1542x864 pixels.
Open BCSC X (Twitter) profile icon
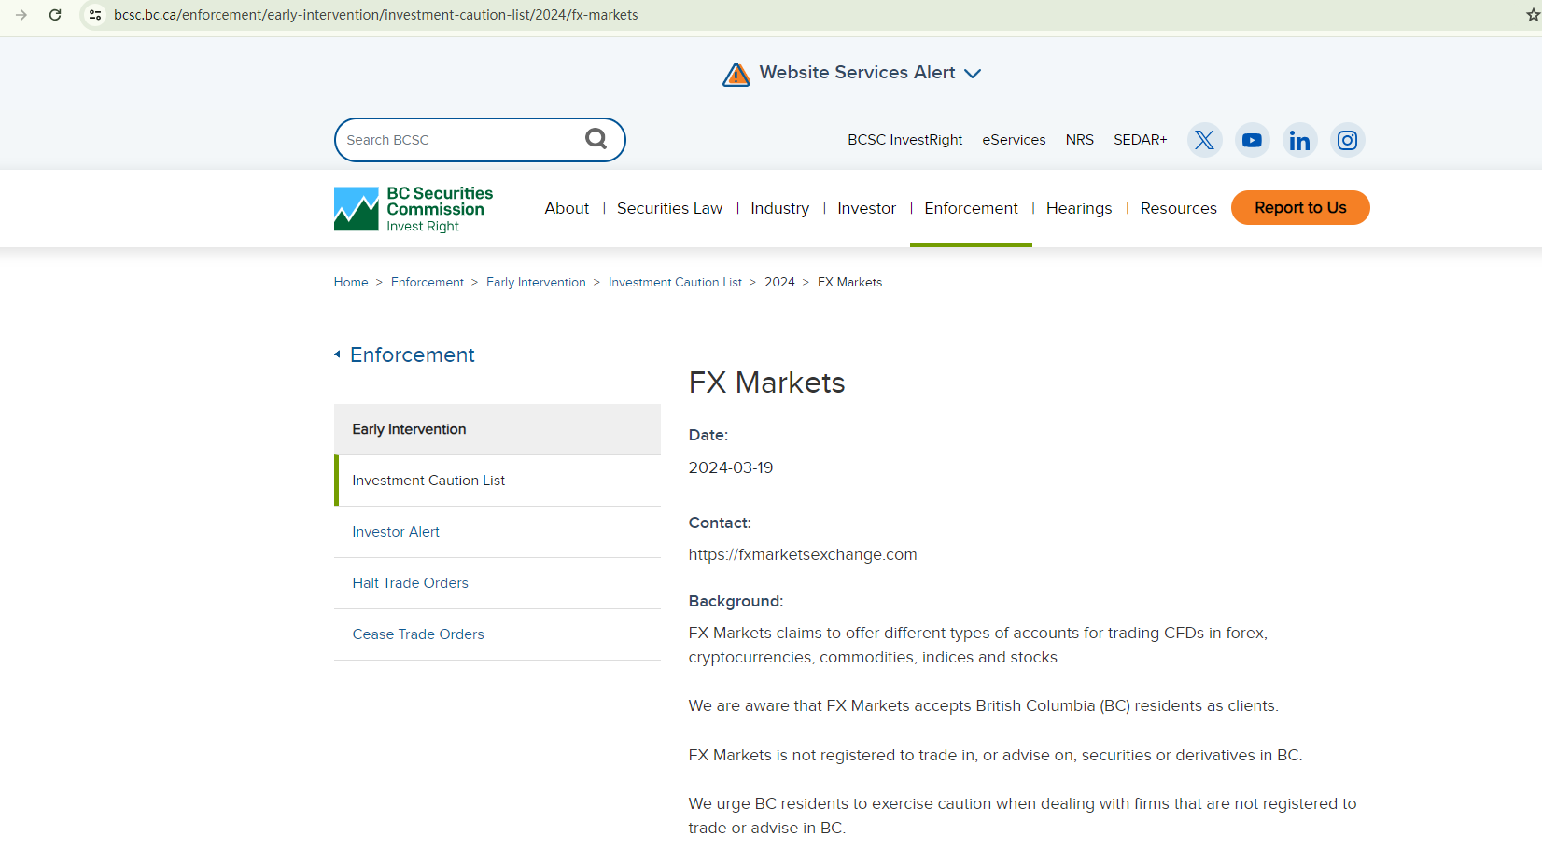coord(1204,140)
